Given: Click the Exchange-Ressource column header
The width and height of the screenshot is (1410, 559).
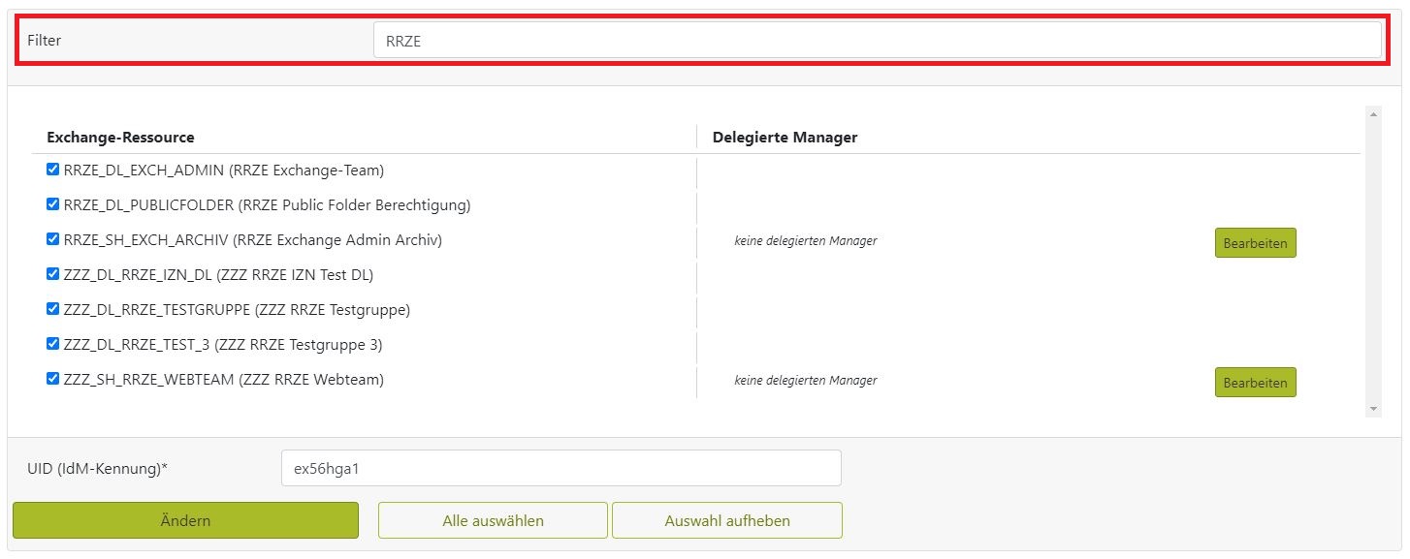Looking at the screenshot, I should [120, 138].
